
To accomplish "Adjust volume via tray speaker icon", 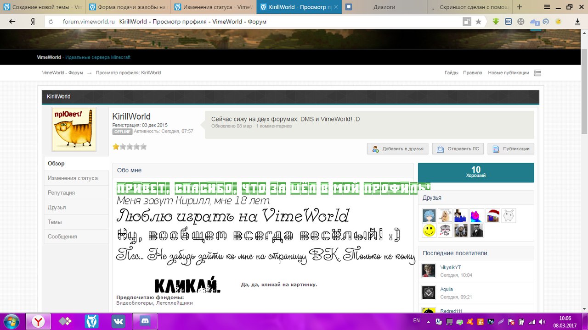I will [x=543, y=322].
